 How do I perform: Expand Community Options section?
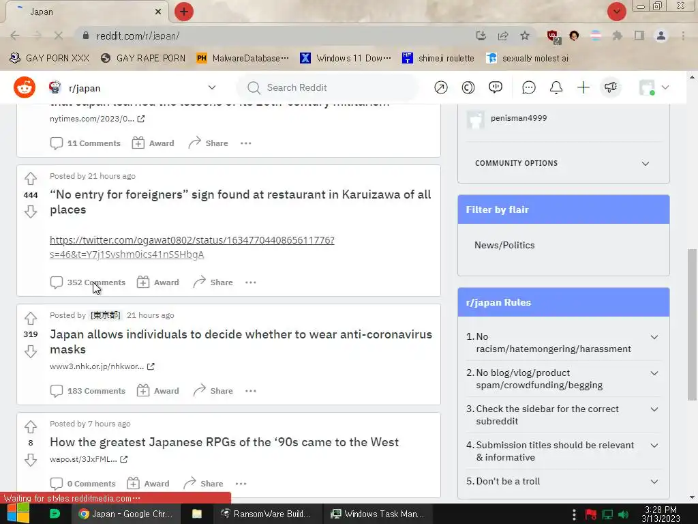coord(563,163)
